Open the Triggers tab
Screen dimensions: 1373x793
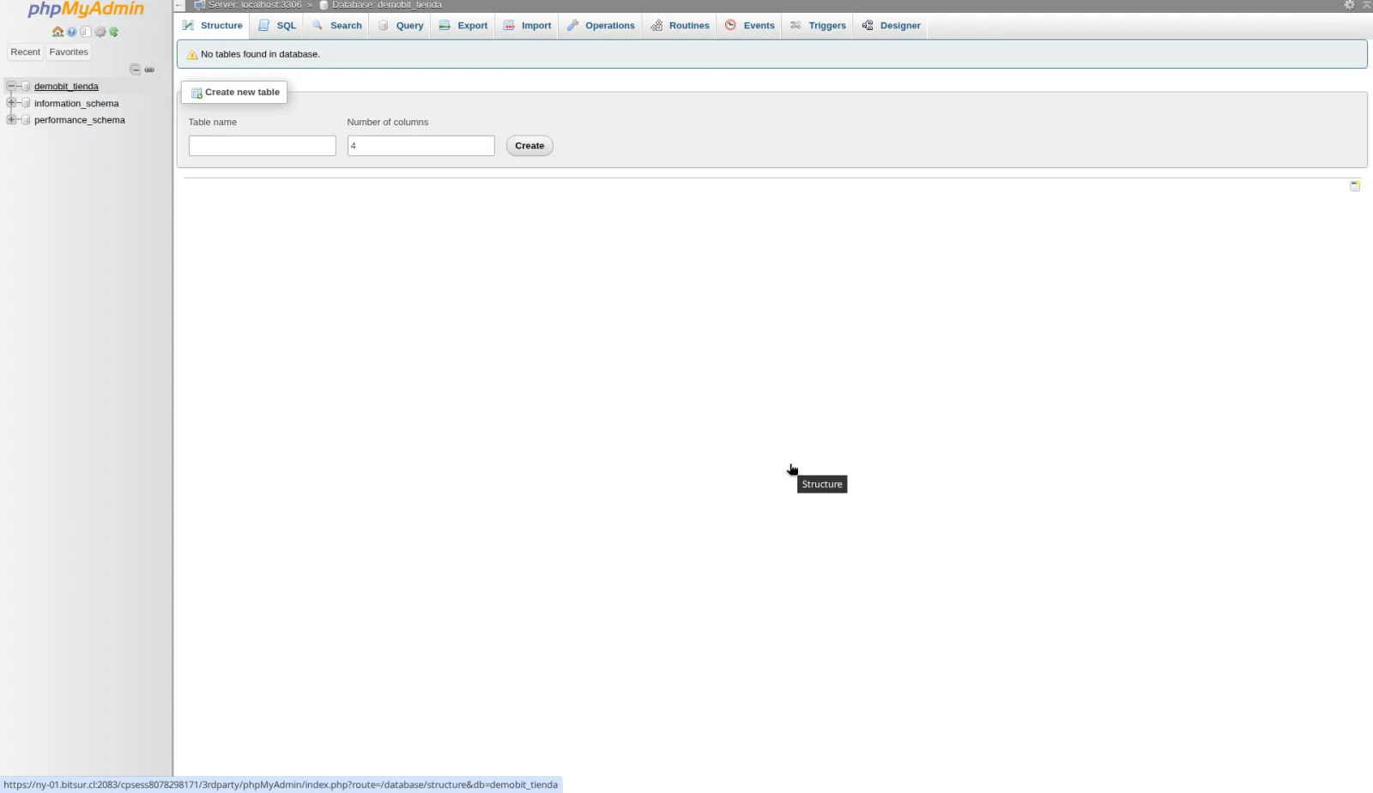pyautogui.click(x=818, y=26)
